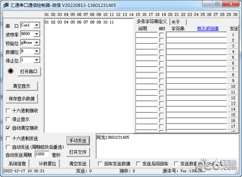Click 说明 field in row 12
The image size is (242, 177).
click(146, 98)
